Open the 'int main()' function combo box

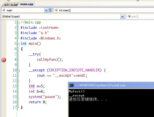click(x=104, y=10)
